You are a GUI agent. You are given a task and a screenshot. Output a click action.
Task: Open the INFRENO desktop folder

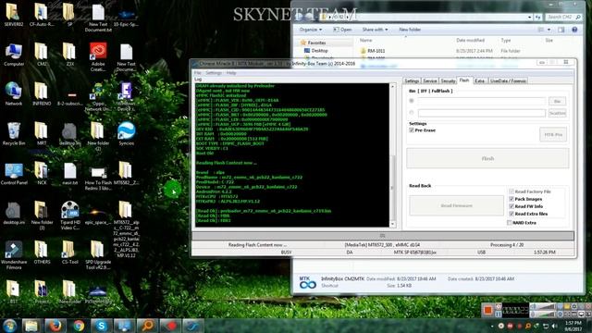42,93
